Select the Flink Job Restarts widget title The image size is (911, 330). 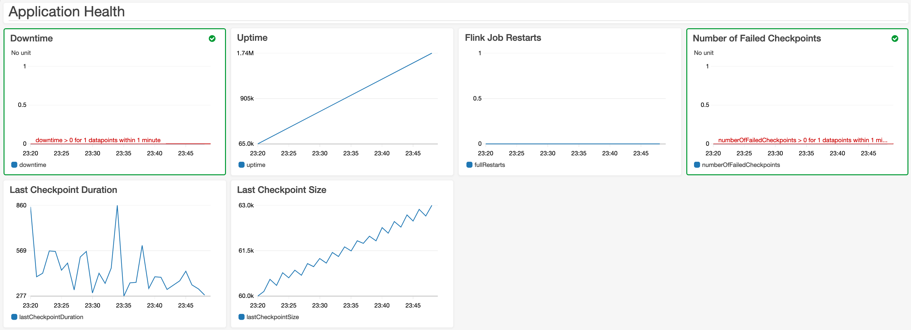[x=503, y=38]
